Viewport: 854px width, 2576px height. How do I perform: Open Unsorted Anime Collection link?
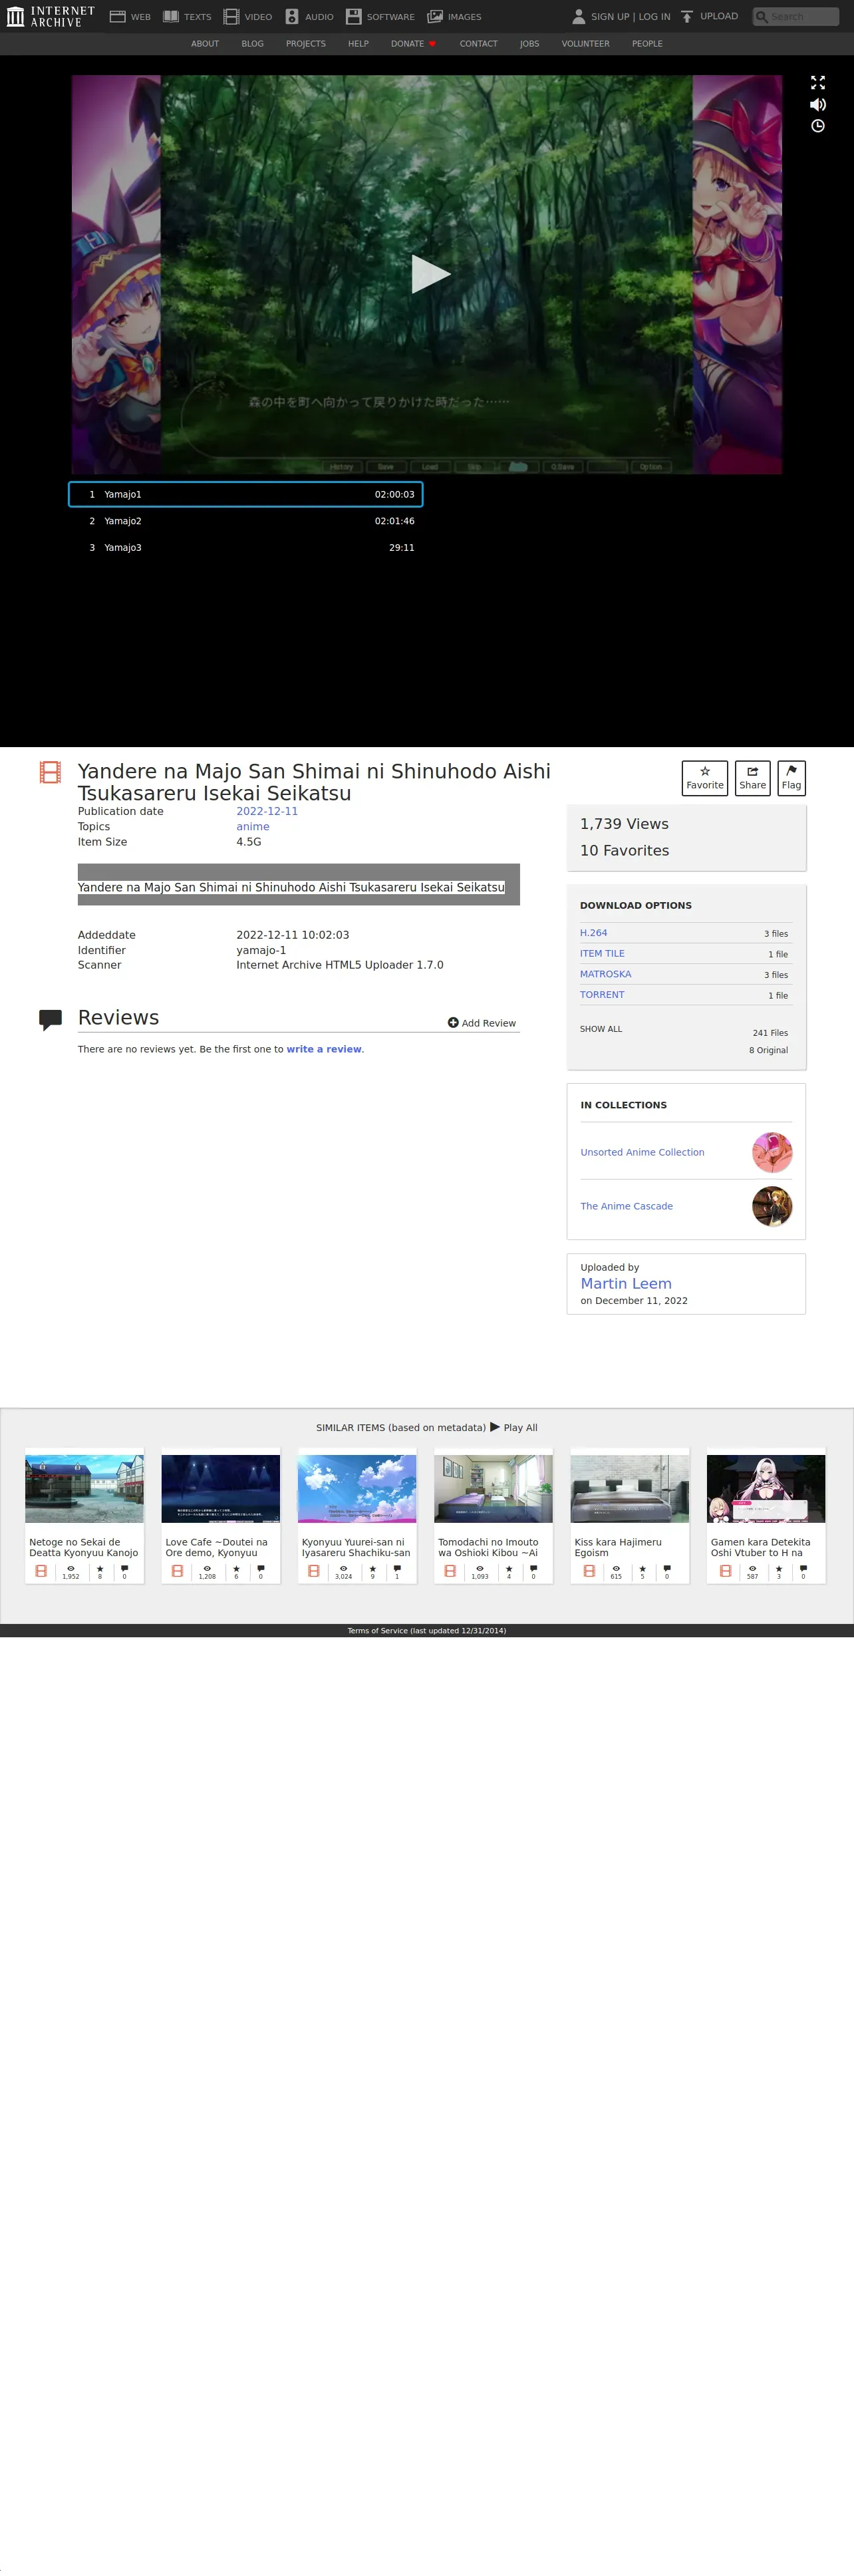pyautogui.click(x=642, y=1152)
